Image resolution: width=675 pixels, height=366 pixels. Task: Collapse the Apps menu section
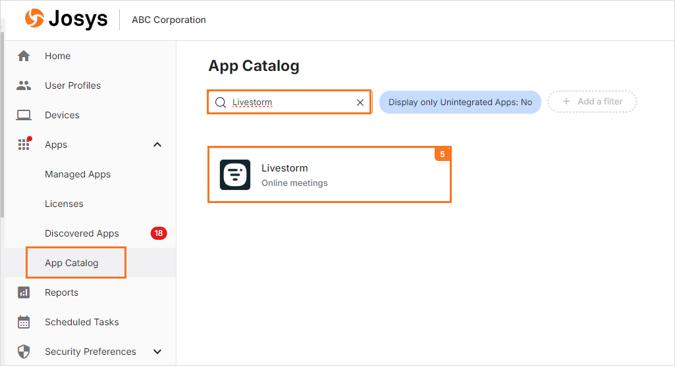click(x=157, y=145)
